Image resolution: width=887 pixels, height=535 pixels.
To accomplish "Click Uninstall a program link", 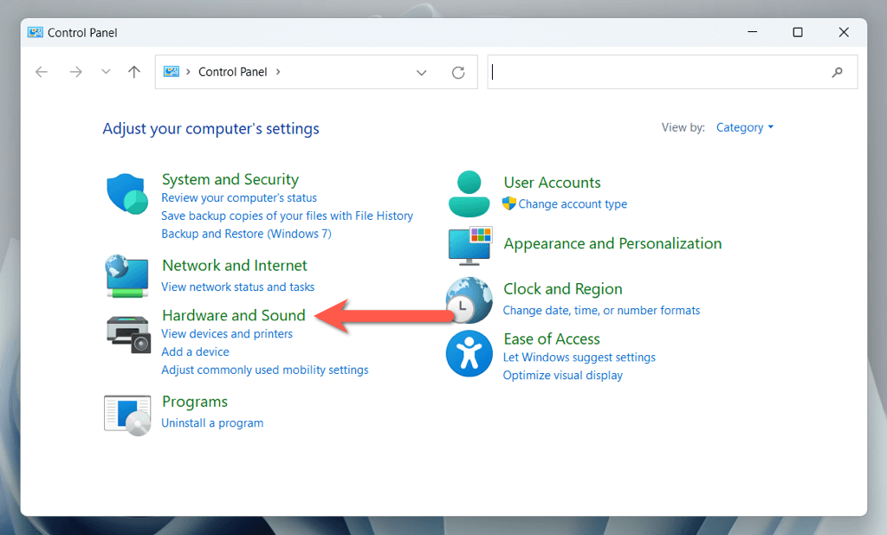I will pyautogui.click(x=212, y=423).
